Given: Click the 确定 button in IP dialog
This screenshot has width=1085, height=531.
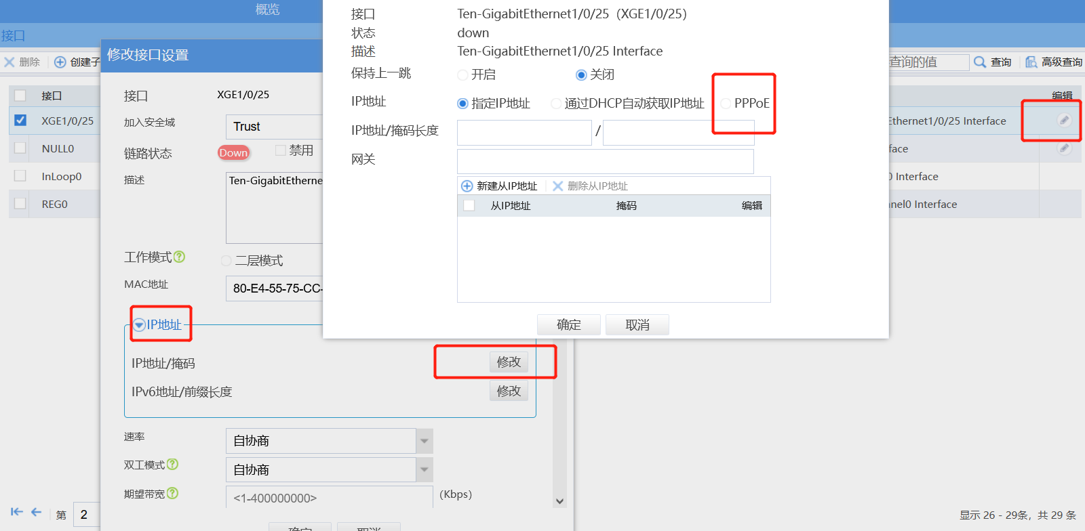Looking at the screenshot, I should tap(568, 325).
